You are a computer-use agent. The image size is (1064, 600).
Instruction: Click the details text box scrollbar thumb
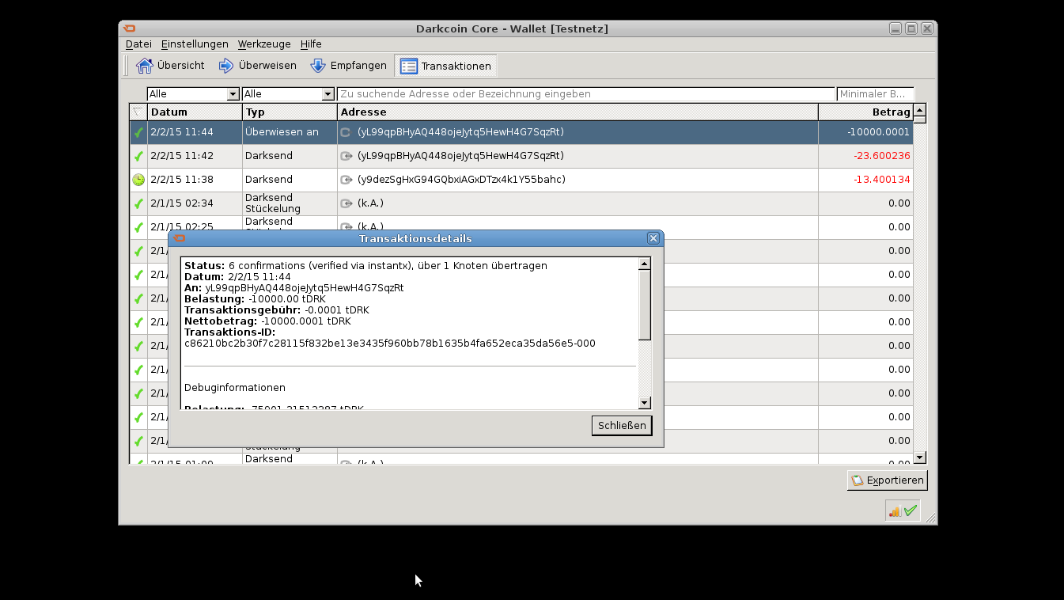point(645,305)
